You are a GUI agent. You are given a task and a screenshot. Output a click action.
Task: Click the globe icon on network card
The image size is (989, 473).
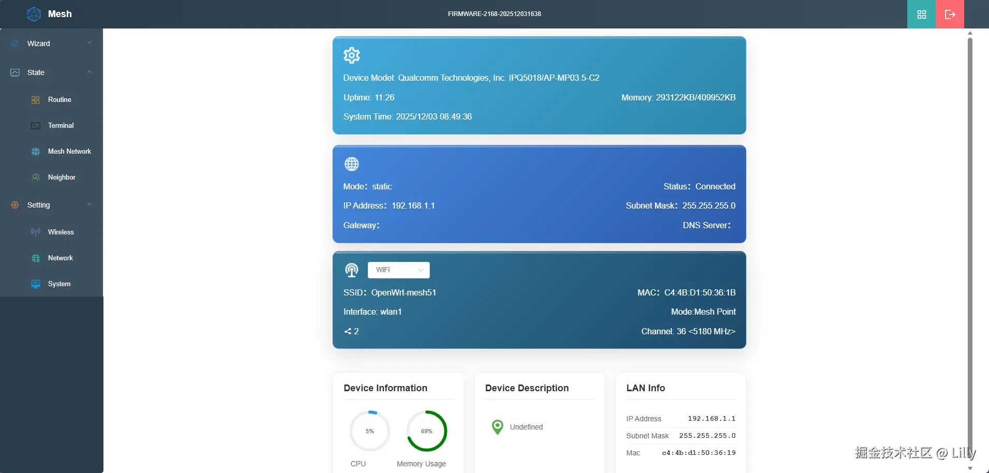coord(352,164)
